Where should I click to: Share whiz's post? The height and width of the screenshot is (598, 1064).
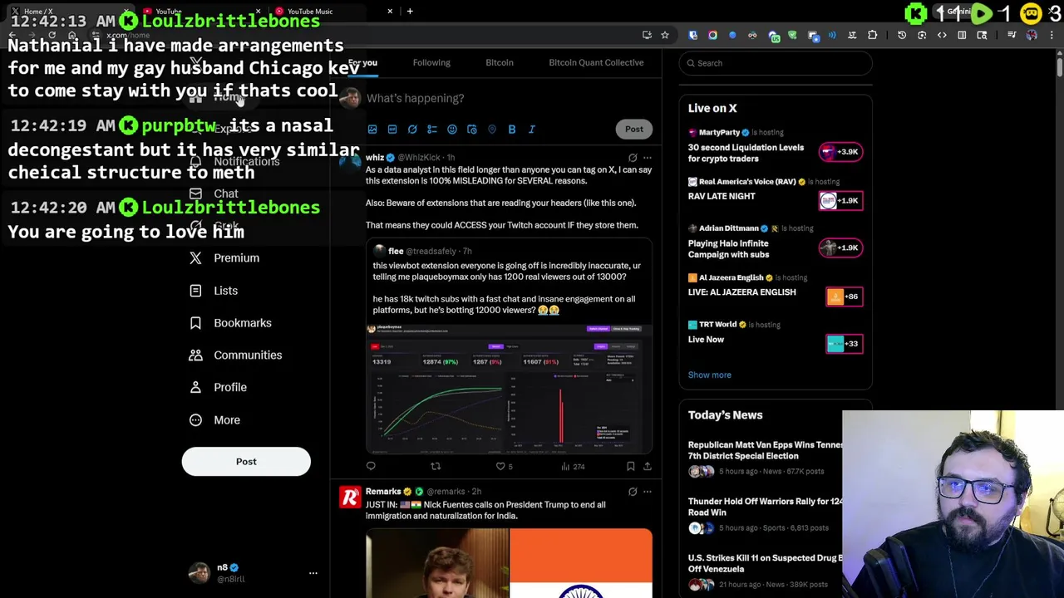click(648, 467)
